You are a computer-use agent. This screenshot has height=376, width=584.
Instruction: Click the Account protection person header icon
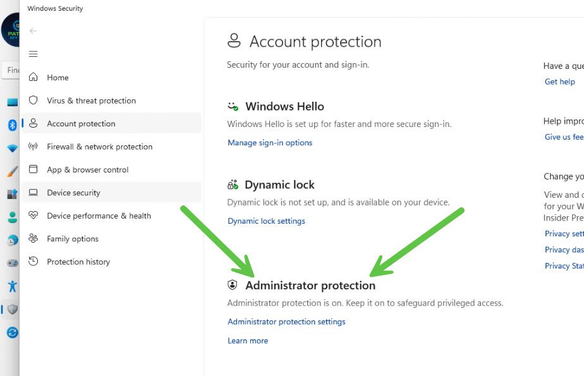pos(234,40)
